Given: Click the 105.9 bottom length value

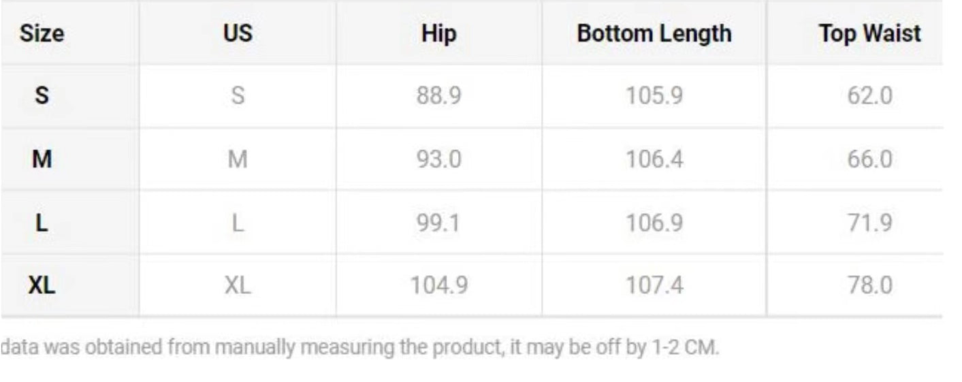Looking at the screenshot, I should coord(654,95).
